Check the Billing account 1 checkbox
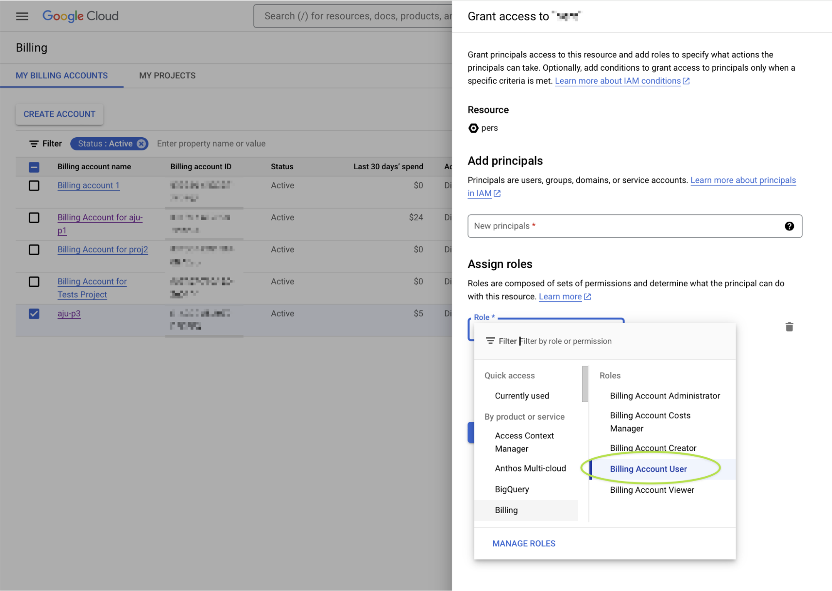 click(34, 185)
